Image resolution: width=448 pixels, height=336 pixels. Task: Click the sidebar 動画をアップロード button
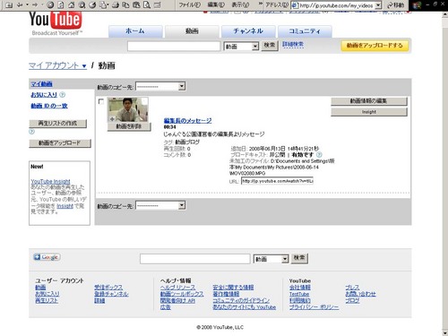(x=60, y=143)
